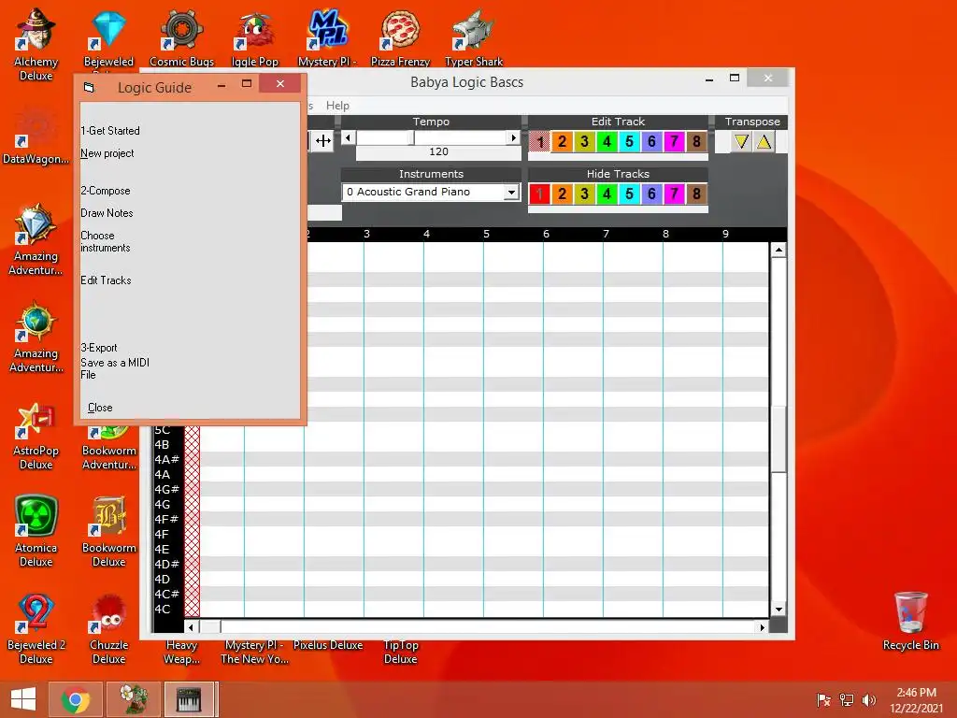Screen dimensions: 957x718
Task: Hide track 7 in Hide Tracks
Action: [674, 194]
